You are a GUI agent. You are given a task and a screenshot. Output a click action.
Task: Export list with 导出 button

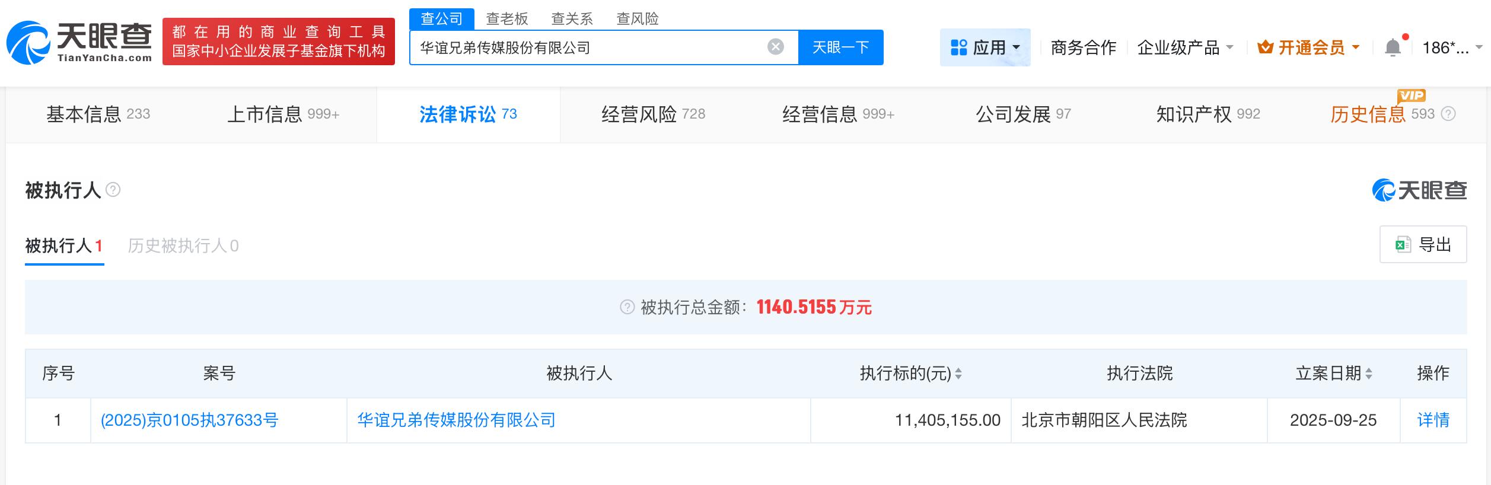coord(1423,244)
